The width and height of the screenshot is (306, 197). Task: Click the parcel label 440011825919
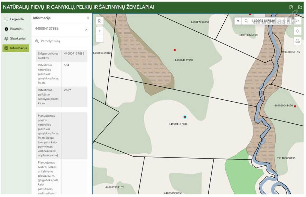(x=248, y=35)
